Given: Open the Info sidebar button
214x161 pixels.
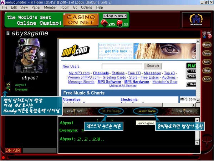Looking at the screenshot, I should click(206, 62).
